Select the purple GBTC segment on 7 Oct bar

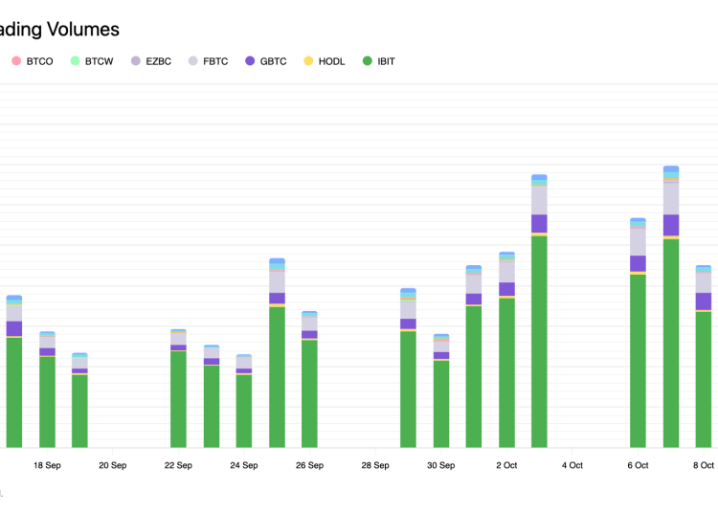pyautogui.click(x=671, y=225)
